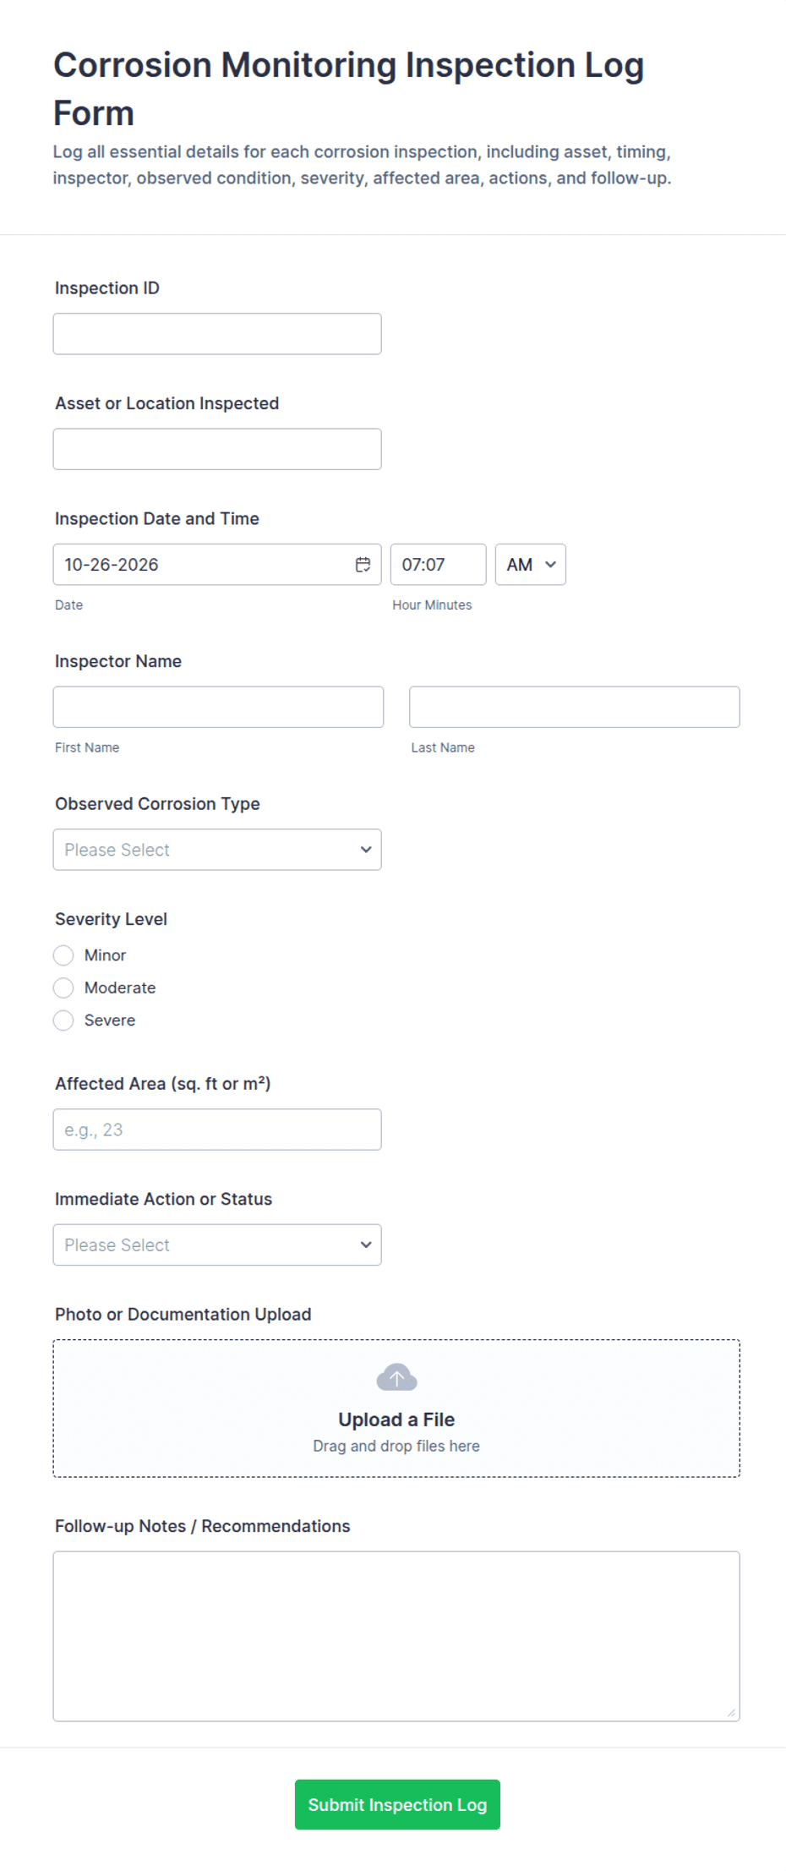The image size is (786, 1871).
Task: Click the resize handle of the notes textarea
Action: point(732,1713)
